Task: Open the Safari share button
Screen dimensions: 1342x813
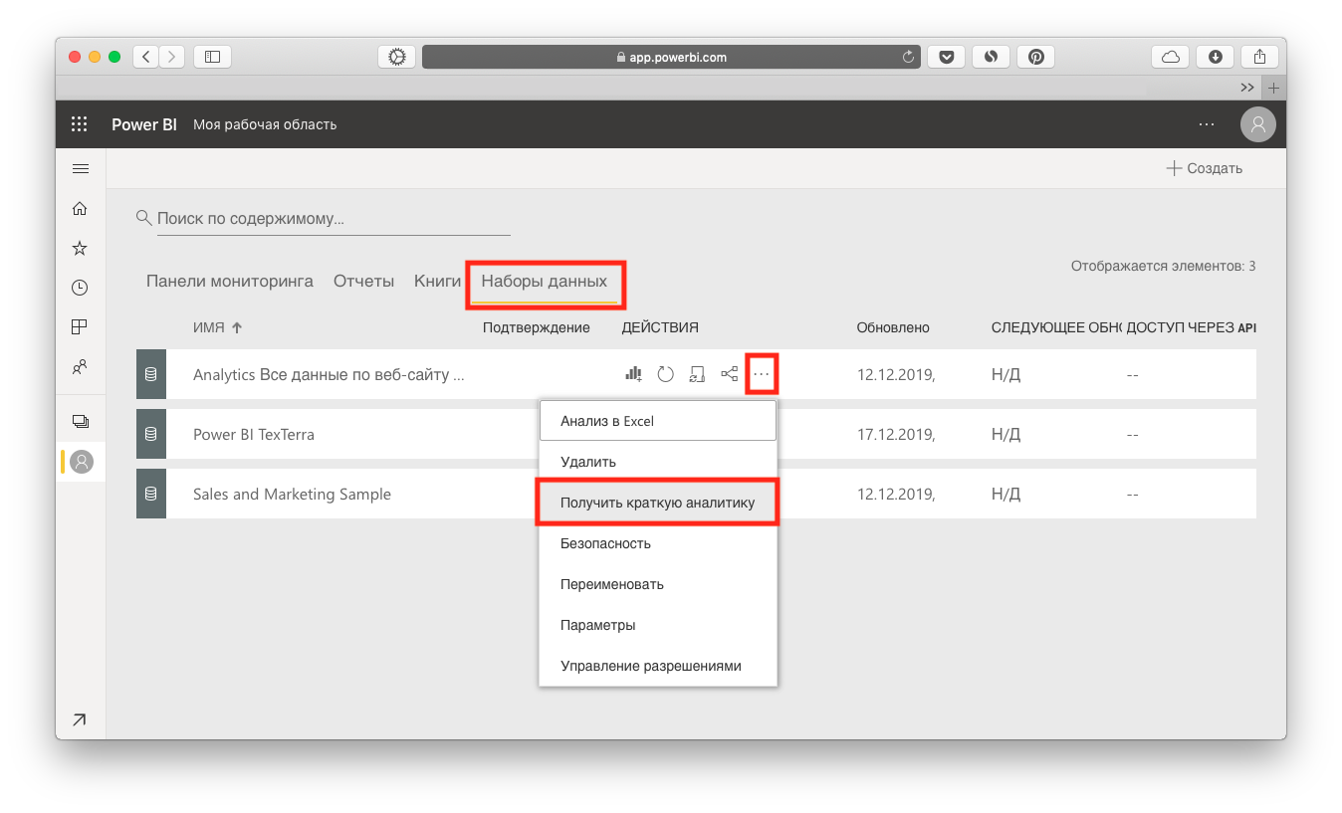Action: pyautogui.click(x=1259, y=57)
